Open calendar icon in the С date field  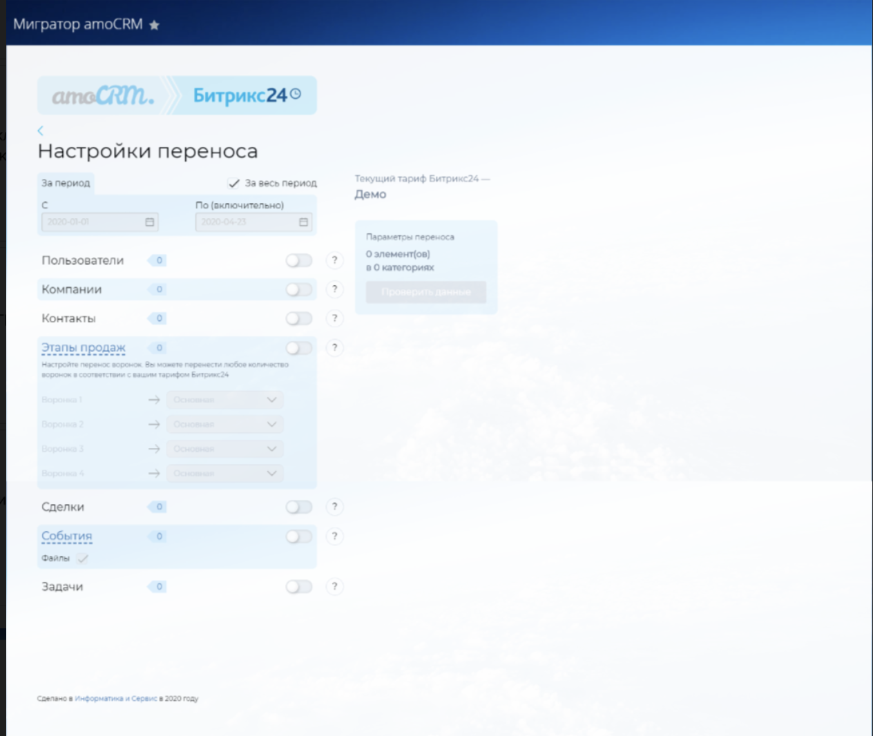click(x=150, y=222)
